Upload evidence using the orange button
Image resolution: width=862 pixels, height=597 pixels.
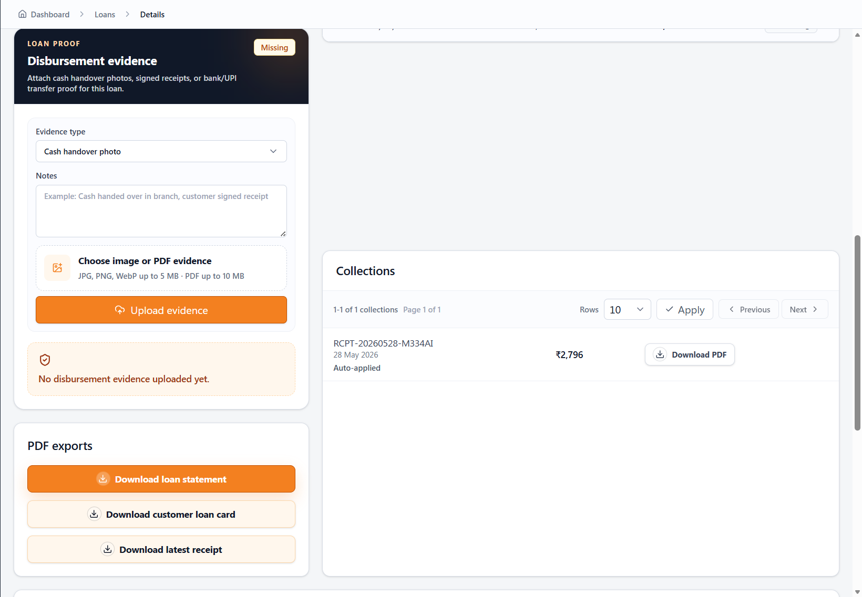point(161,310)
